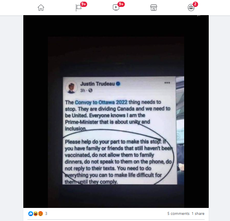Click the Justin Trudeau name in the post
Screen dimensions: 230x221
click(x=97, y=84)
